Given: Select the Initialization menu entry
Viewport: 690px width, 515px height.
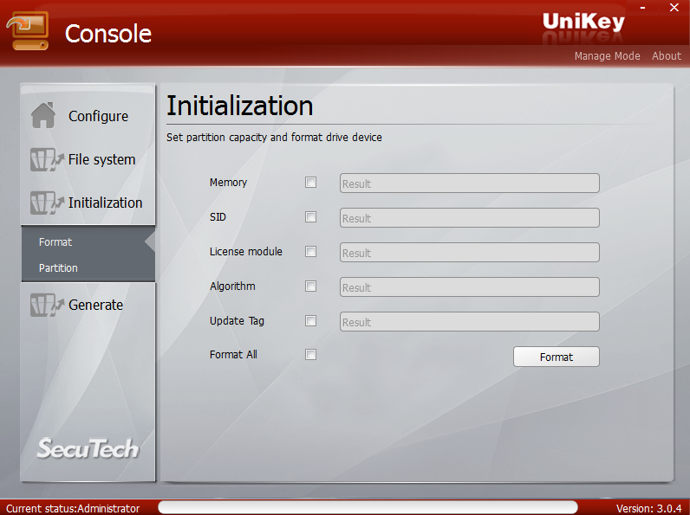Looking at the screenshot, I should pos(105,203).
